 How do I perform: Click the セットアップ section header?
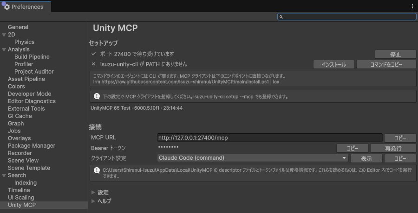[x=104, y=43]
